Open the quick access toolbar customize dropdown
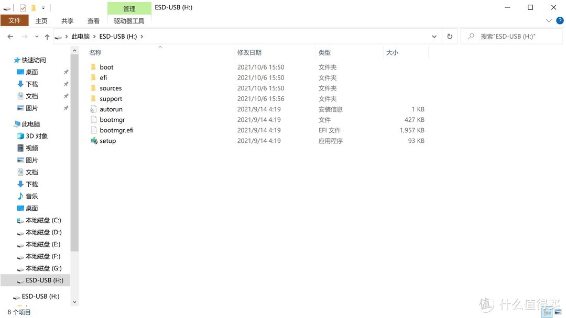This screenshot has height=318, width=566. point(42,8)
